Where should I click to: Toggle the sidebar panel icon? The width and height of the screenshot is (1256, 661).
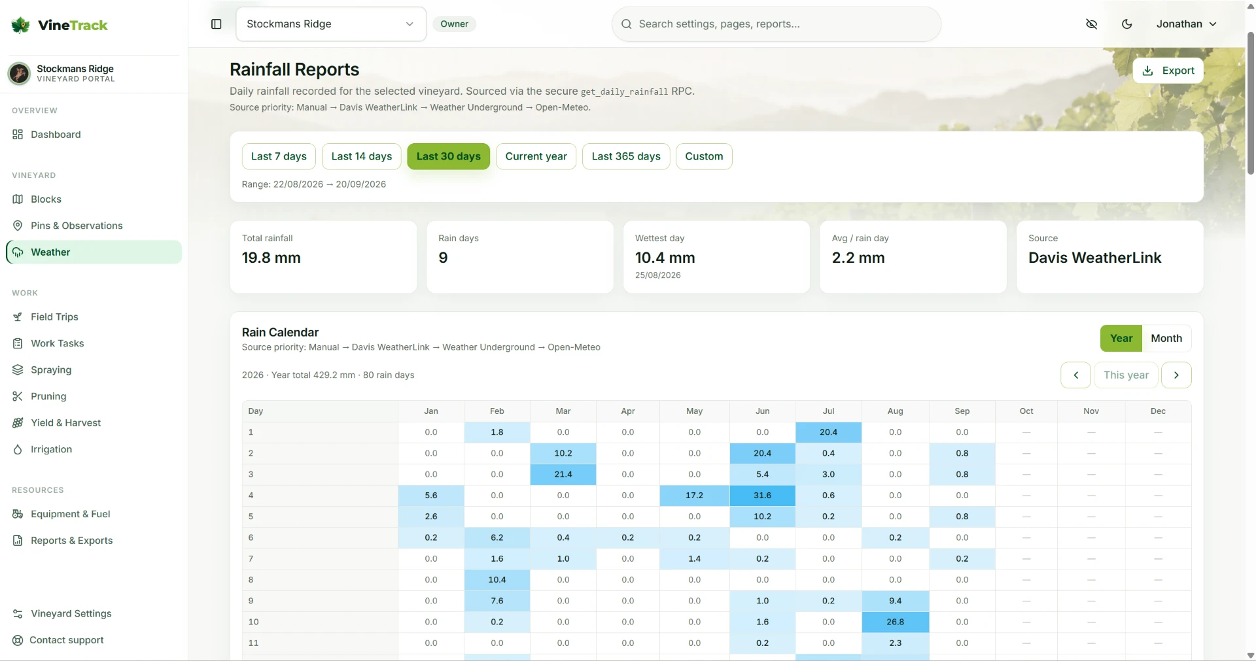217,24
